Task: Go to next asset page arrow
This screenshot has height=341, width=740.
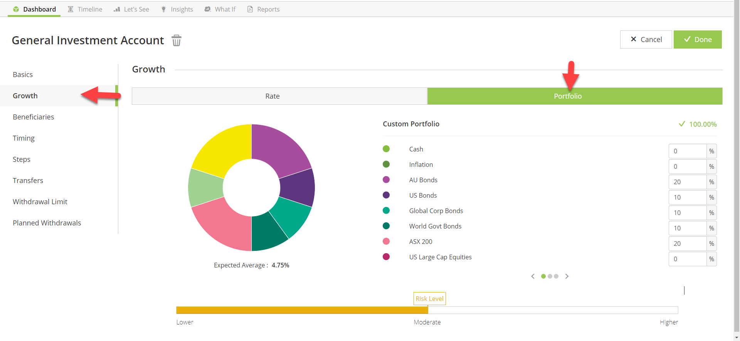Action: click(x=567, y=276)
